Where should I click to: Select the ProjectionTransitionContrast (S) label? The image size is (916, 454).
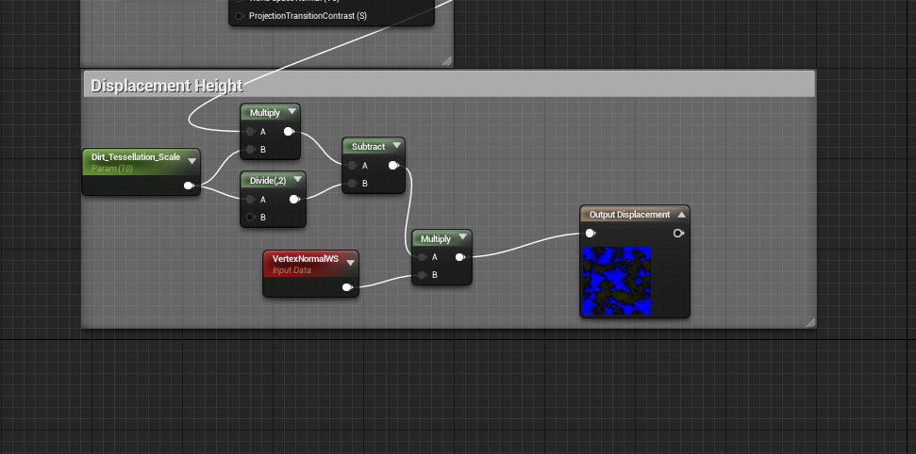click(x=308, y=16)
